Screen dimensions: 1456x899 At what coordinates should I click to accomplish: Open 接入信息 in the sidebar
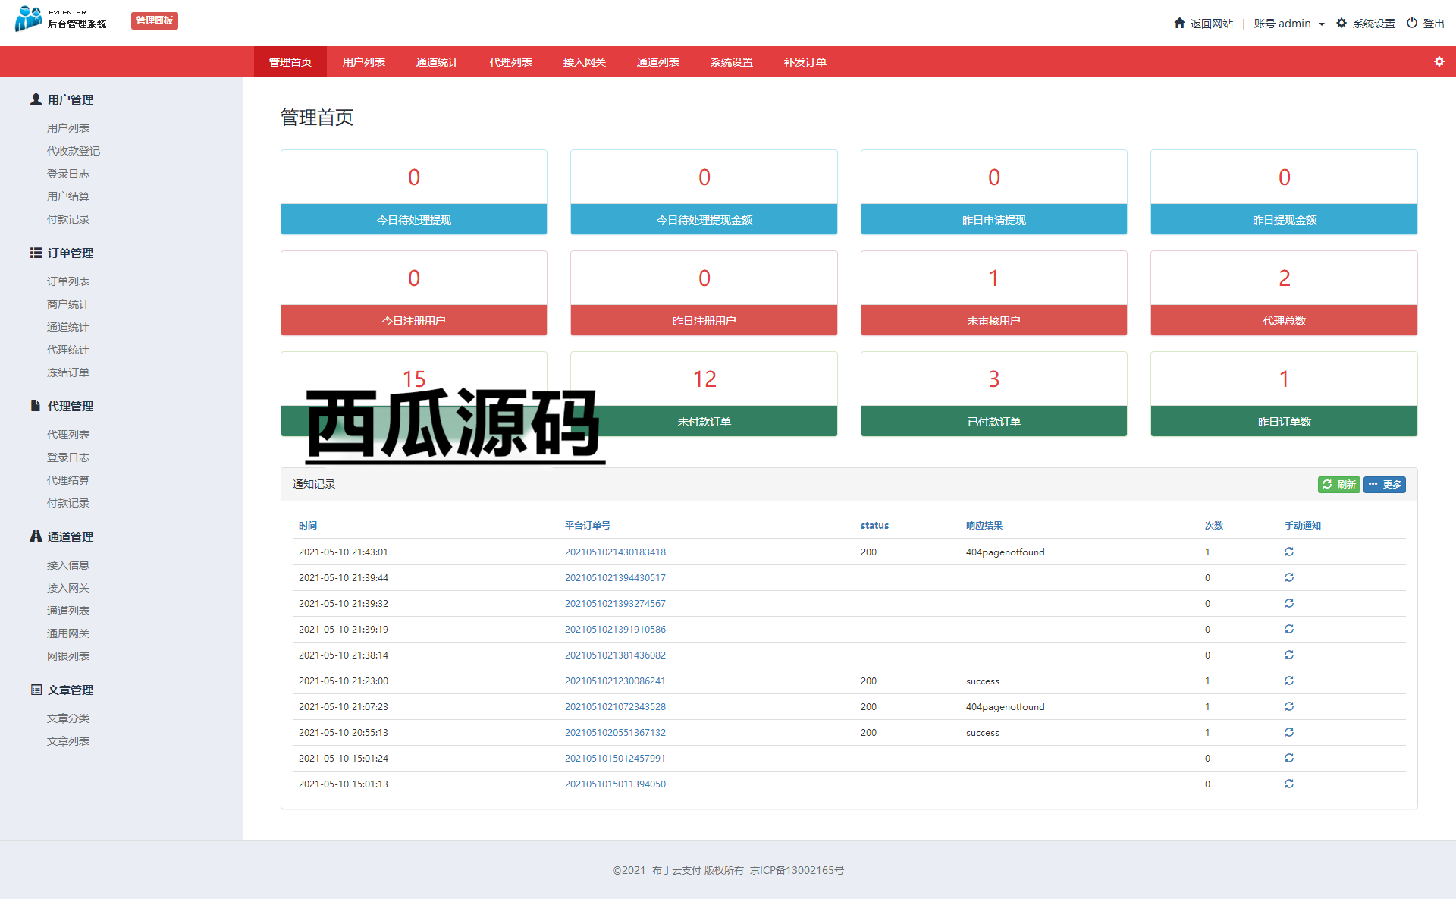point(68,565)
